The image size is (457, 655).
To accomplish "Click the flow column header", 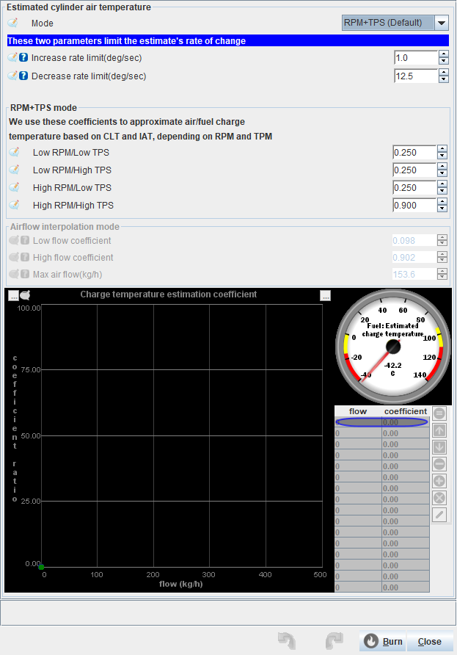I will coord(358,411).
